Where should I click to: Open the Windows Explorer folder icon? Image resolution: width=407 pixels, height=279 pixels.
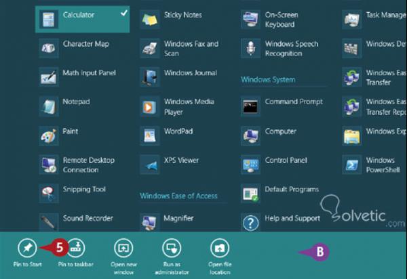(x=351, y=135)
